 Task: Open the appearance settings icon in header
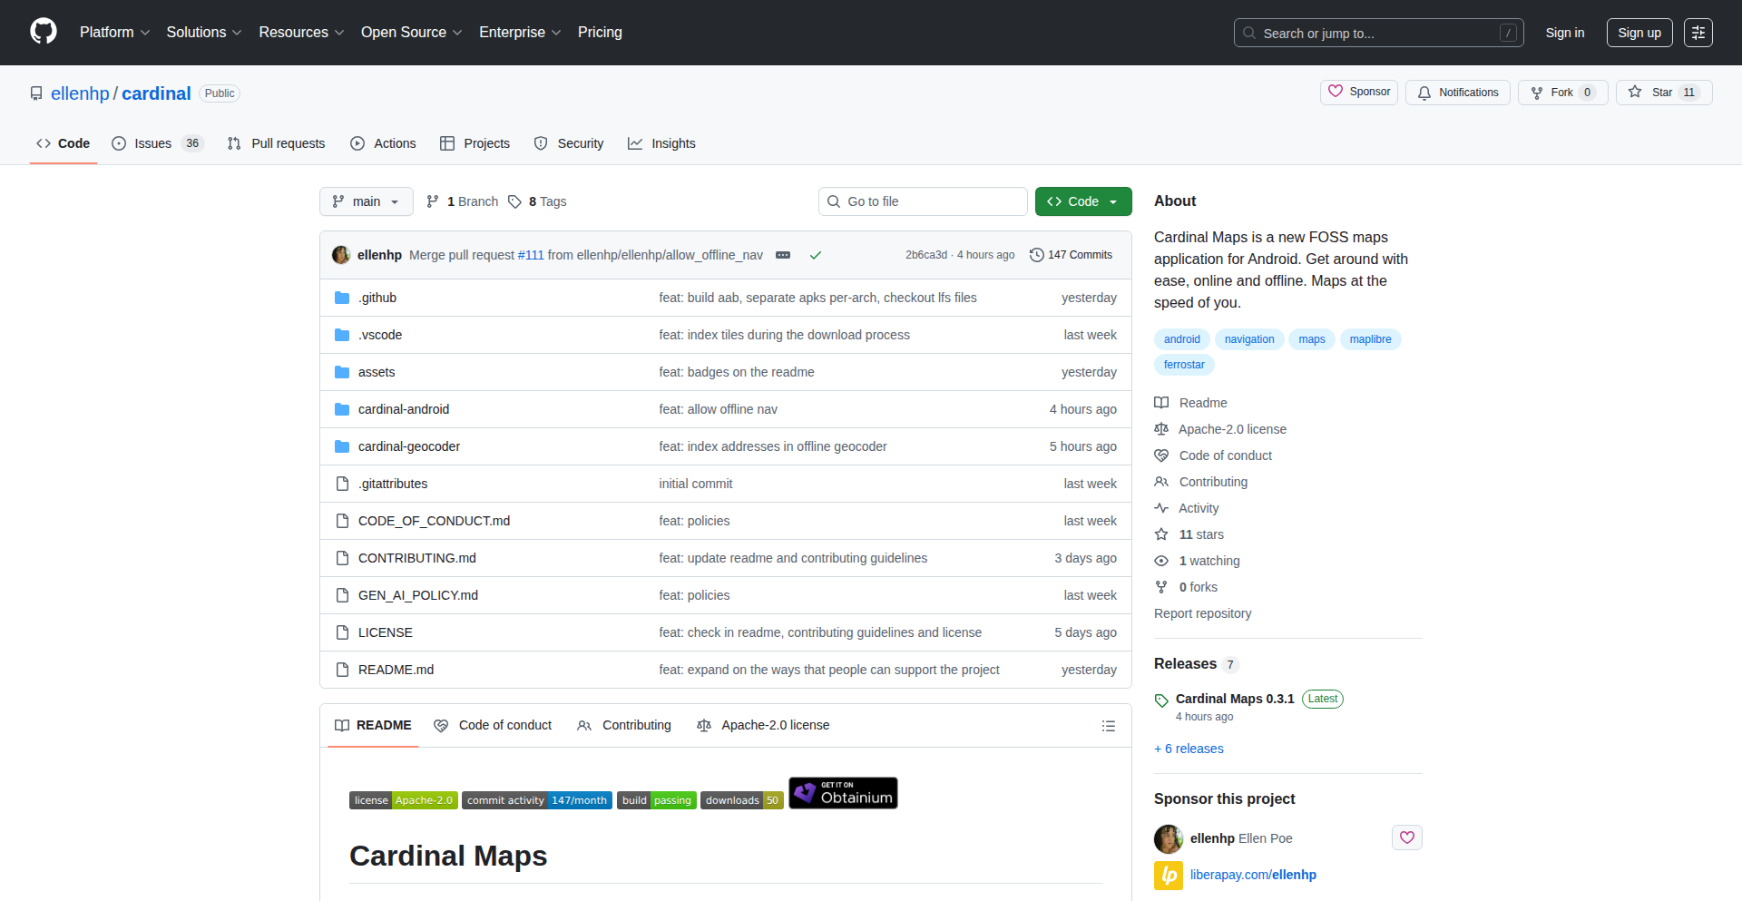point(1698,33)
